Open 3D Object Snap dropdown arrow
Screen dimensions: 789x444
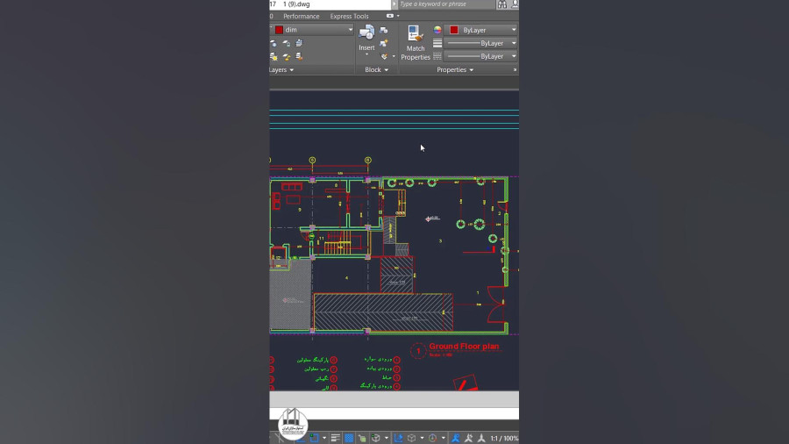point(386,439)
